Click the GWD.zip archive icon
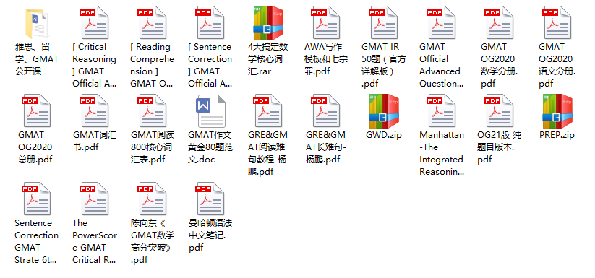The image size is (595, 278). pos(384,111)
